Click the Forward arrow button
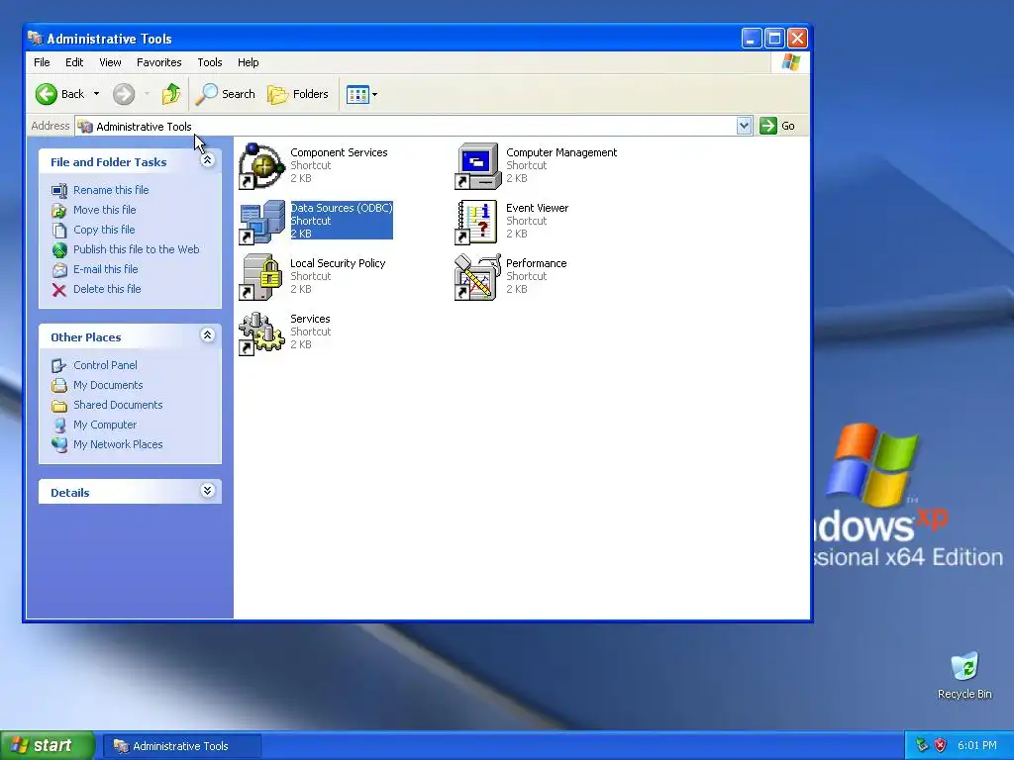This screenshot has height=760, width=1014. coord(124,94)
